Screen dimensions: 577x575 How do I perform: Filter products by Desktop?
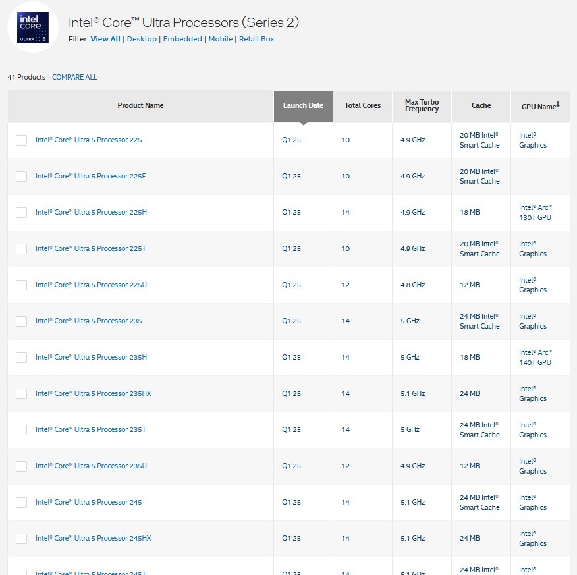click(x=142, y=39)
